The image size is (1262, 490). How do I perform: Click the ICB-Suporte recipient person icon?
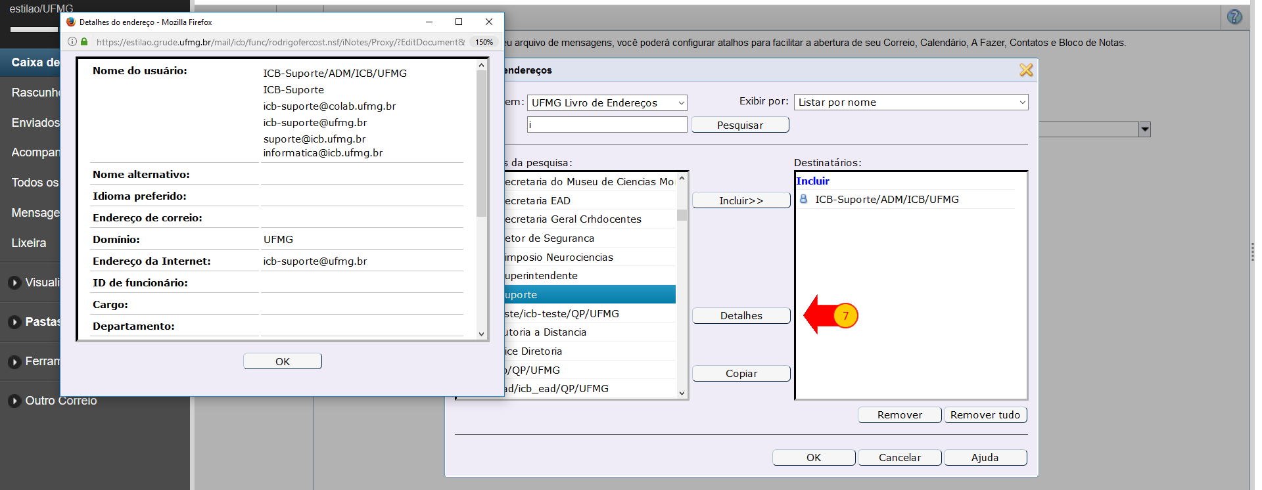(x=803, y=199)
